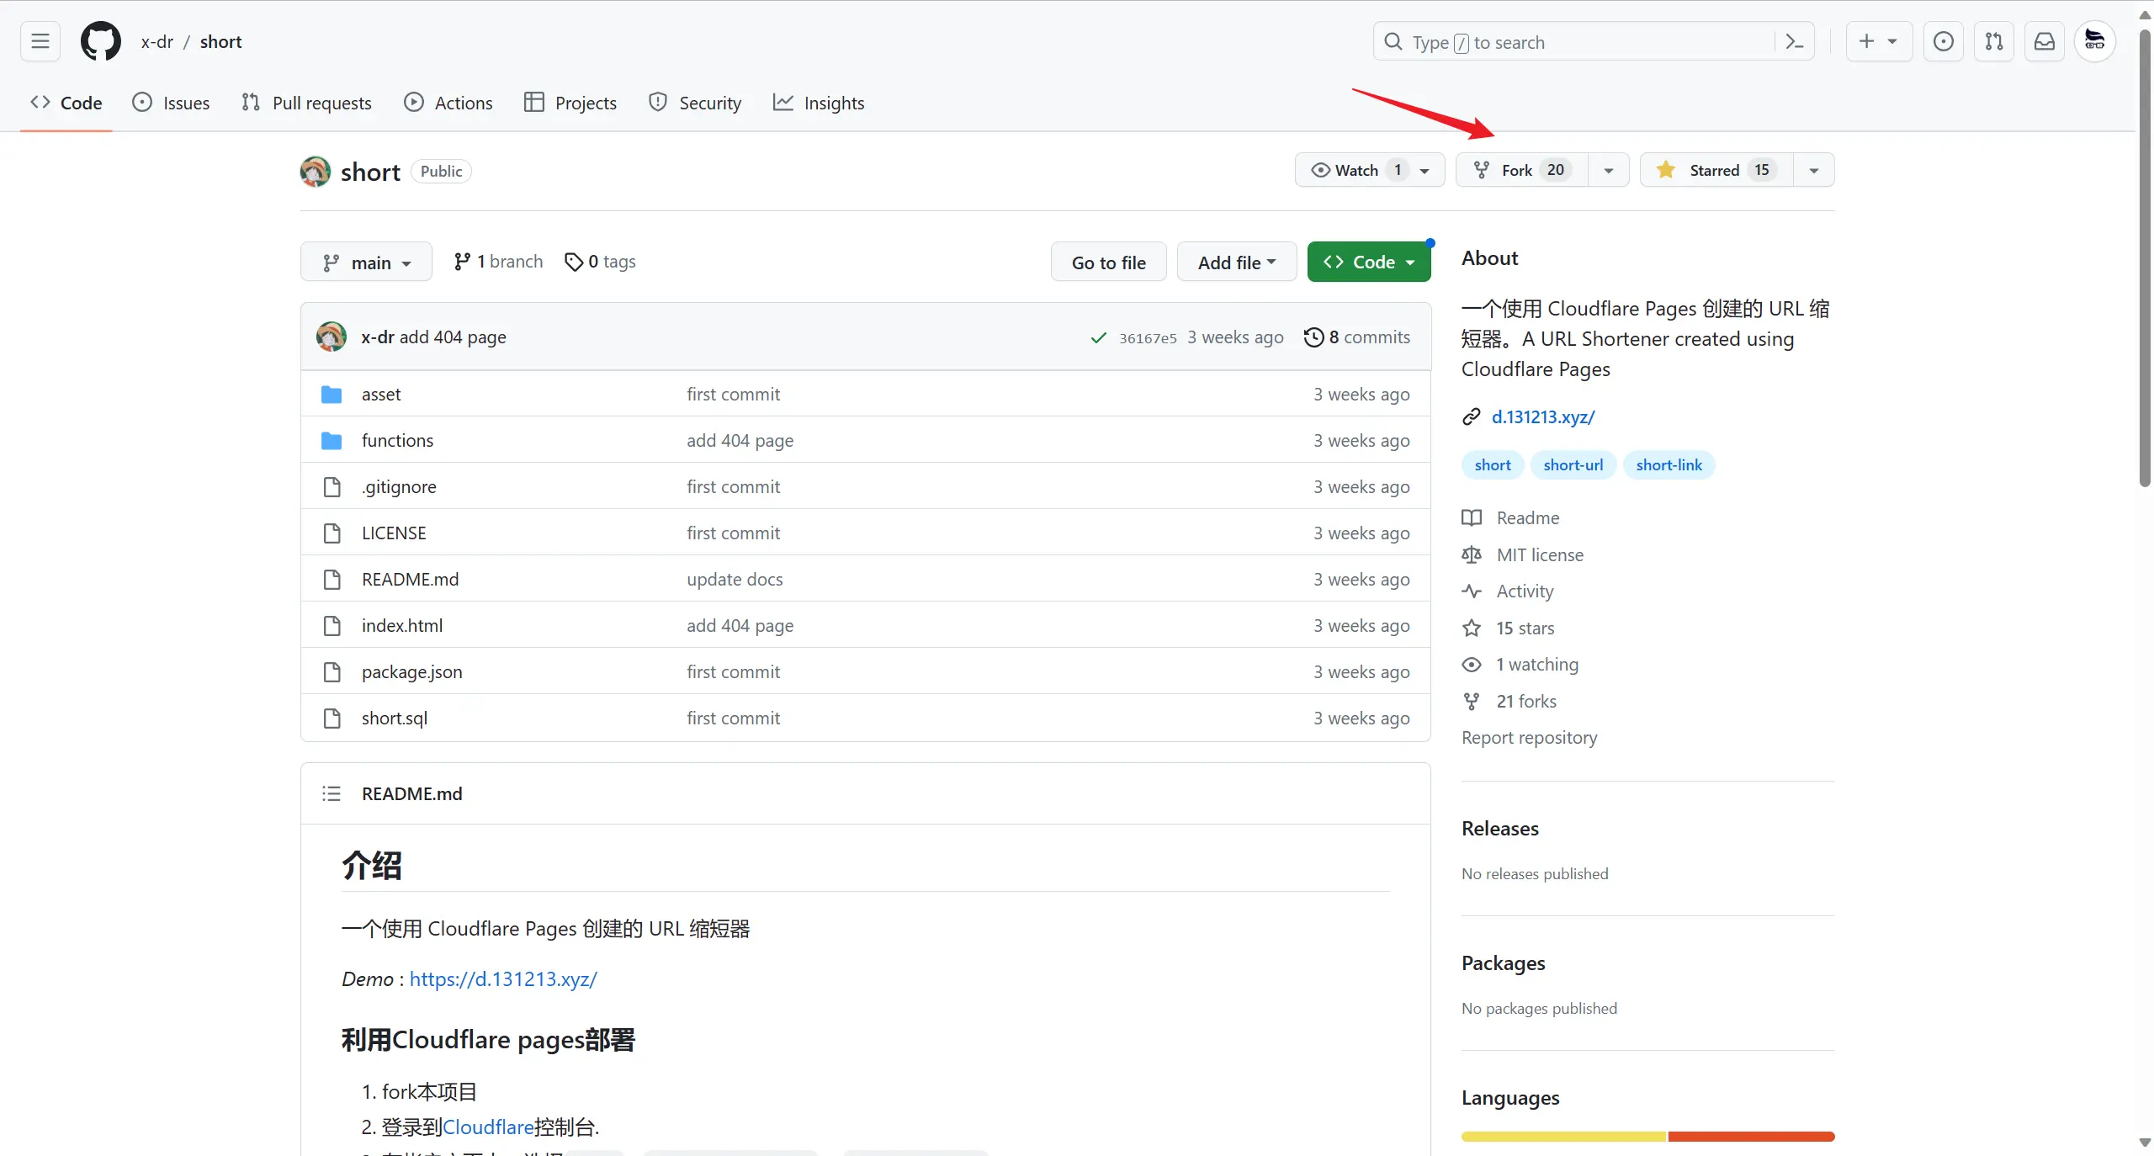Click the page vertical scrollbar thumb

tap(2145, 257)
